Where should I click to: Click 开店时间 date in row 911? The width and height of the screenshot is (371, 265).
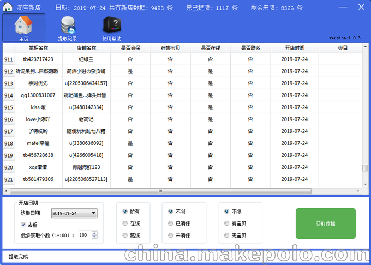[295, 59]
